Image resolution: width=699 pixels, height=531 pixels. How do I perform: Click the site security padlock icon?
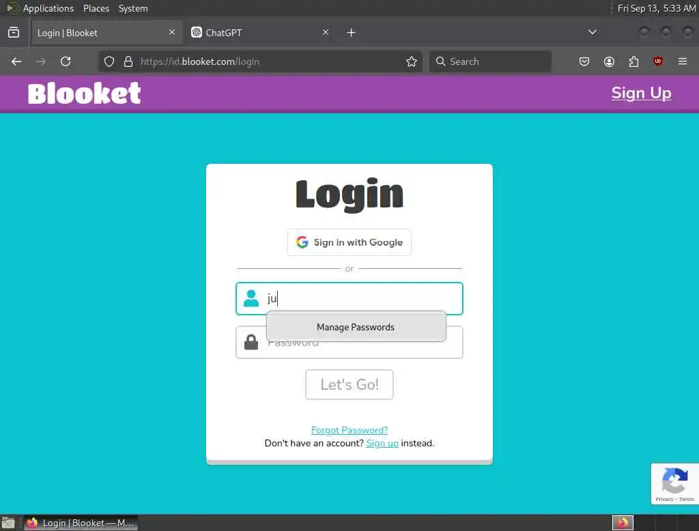click(x=128, y=61)
